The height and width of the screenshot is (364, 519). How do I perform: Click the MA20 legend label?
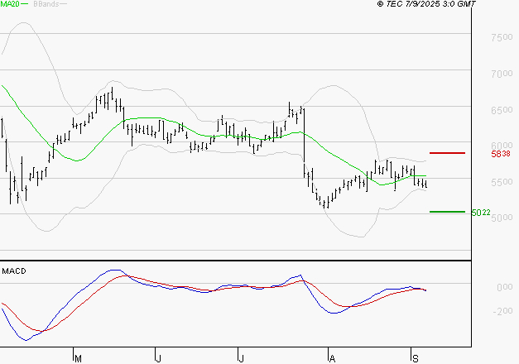[10, 4]
